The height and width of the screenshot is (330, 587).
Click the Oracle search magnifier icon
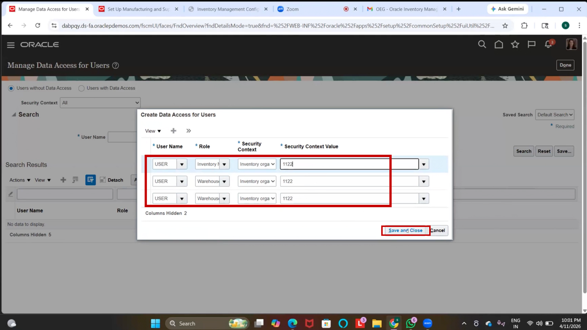pos(482,45)
